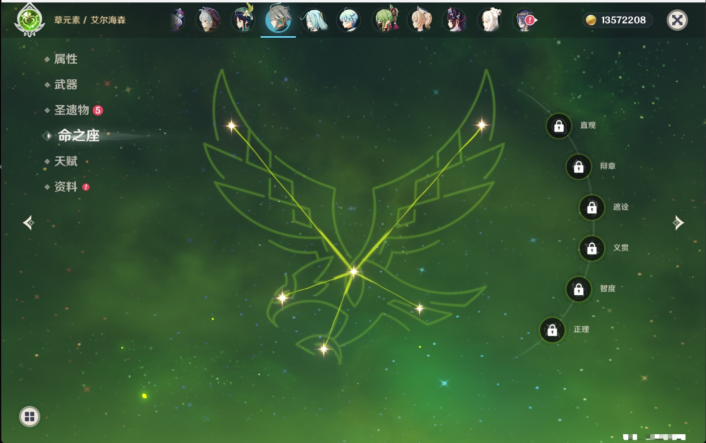The height and width of the screenshot is (443, 706).
Task: Go to next character with right arrow
Action: 678,223
